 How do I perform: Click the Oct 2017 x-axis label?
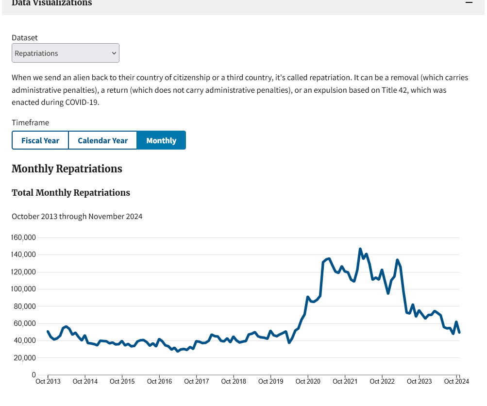(x=196, y=381)
